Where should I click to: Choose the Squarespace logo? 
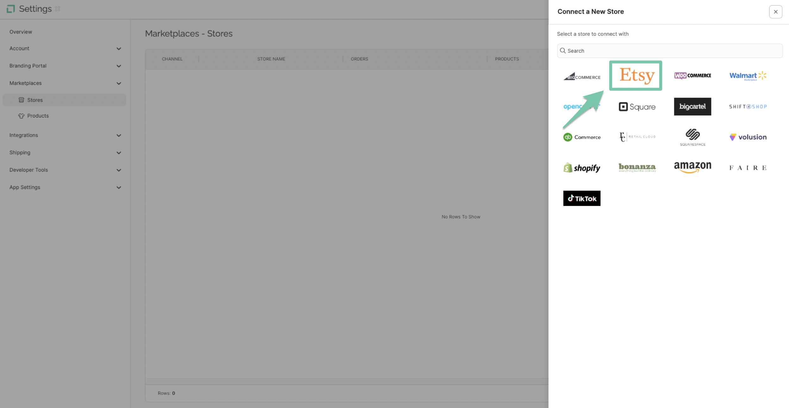(693, 137)
